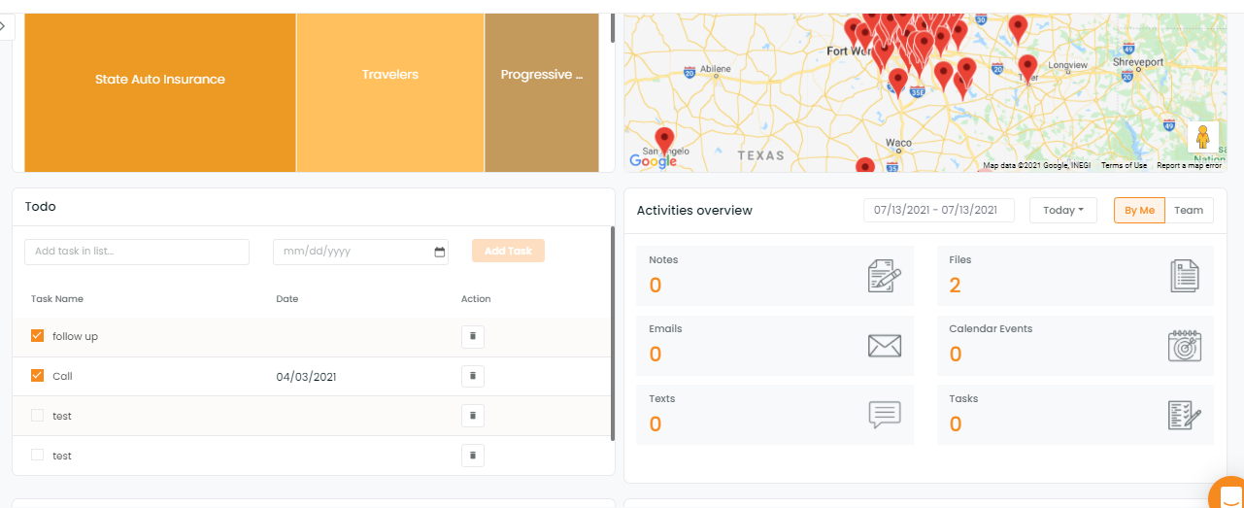Viewport: 1244px width, 508px height.
Task: Click the Add Task button
Action: pyautogui.click(x=508, y=251)
